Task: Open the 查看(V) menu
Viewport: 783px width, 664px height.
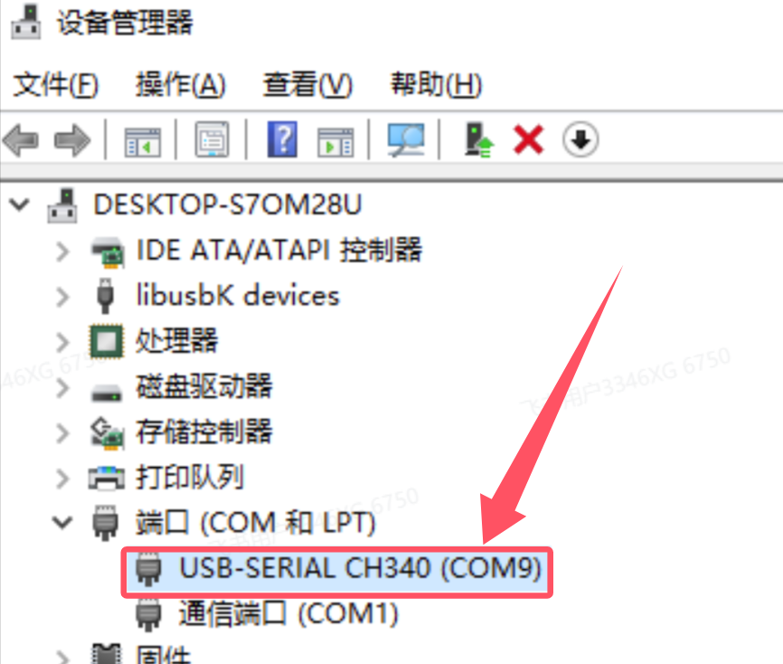Action: pyautogui.click(x=308, y=84)
